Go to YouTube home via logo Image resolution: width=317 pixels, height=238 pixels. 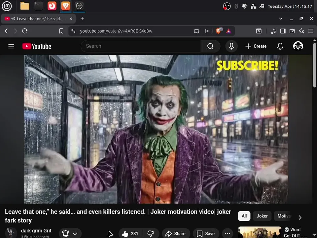(x=37, y=46)
